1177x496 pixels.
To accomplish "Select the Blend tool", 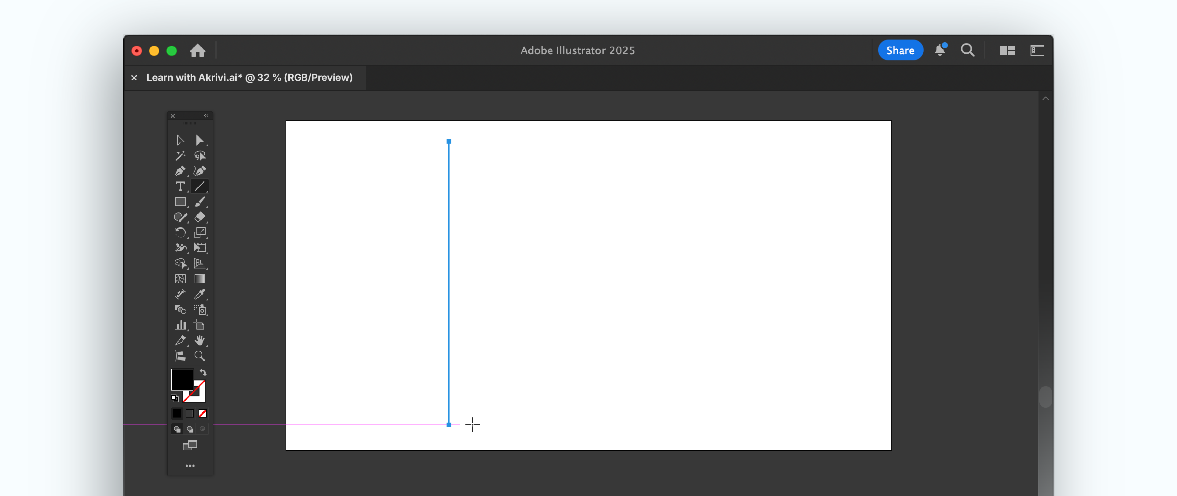I will [180, 310].
